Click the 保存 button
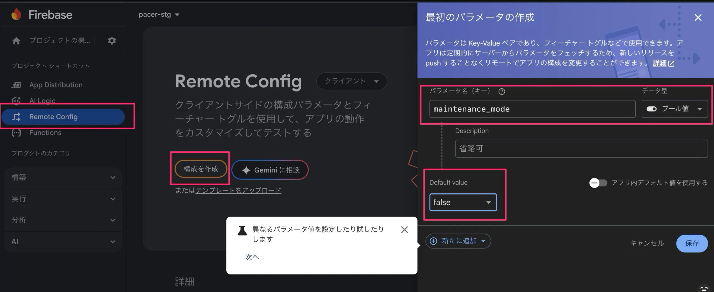 click(x=692, y=243)
